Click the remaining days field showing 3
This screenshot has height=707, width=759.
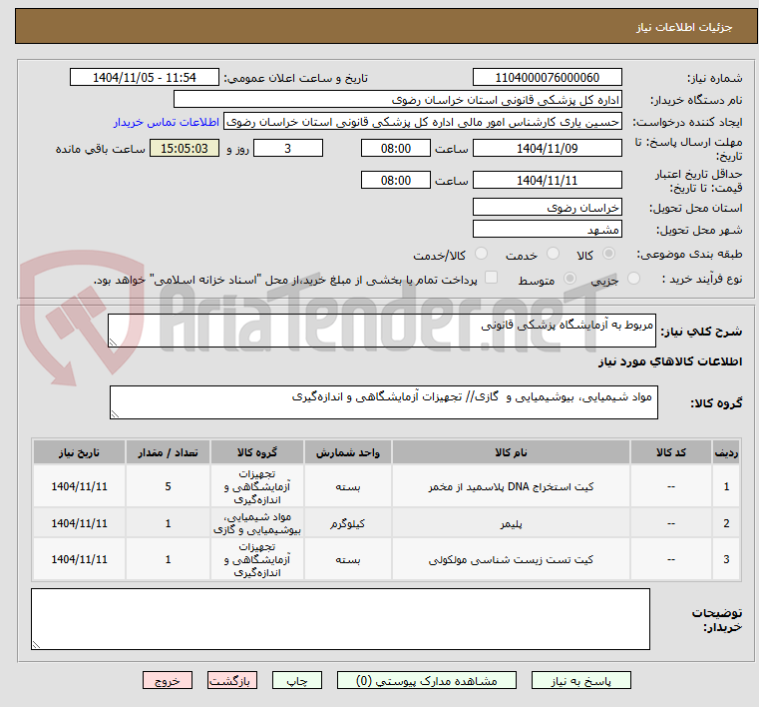288,148
